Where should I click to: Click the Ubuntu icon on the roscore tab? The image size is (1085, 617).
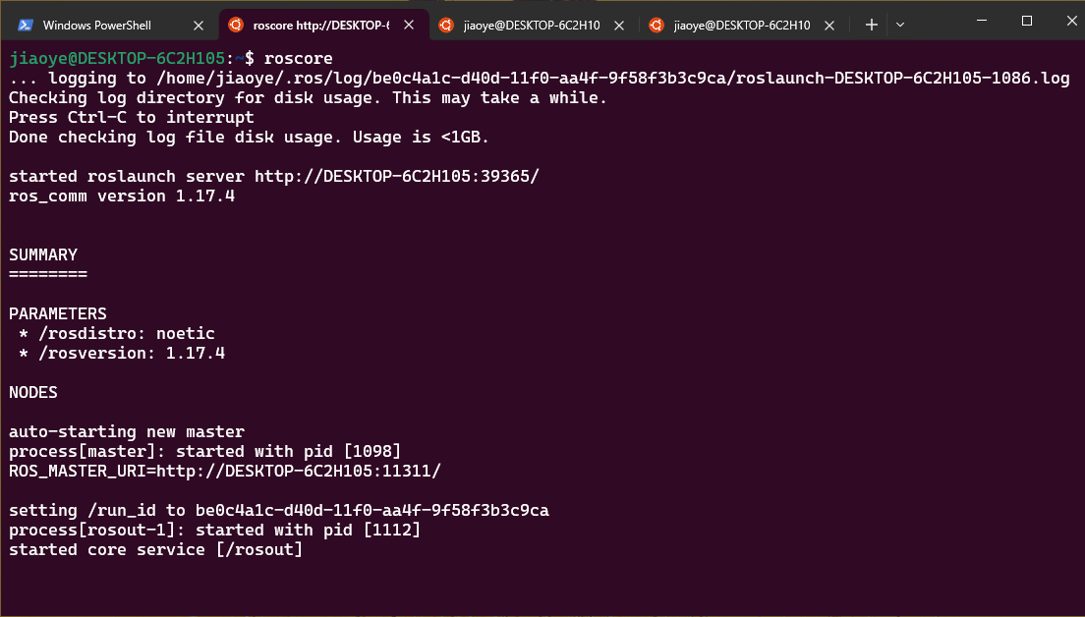[236, 26]
